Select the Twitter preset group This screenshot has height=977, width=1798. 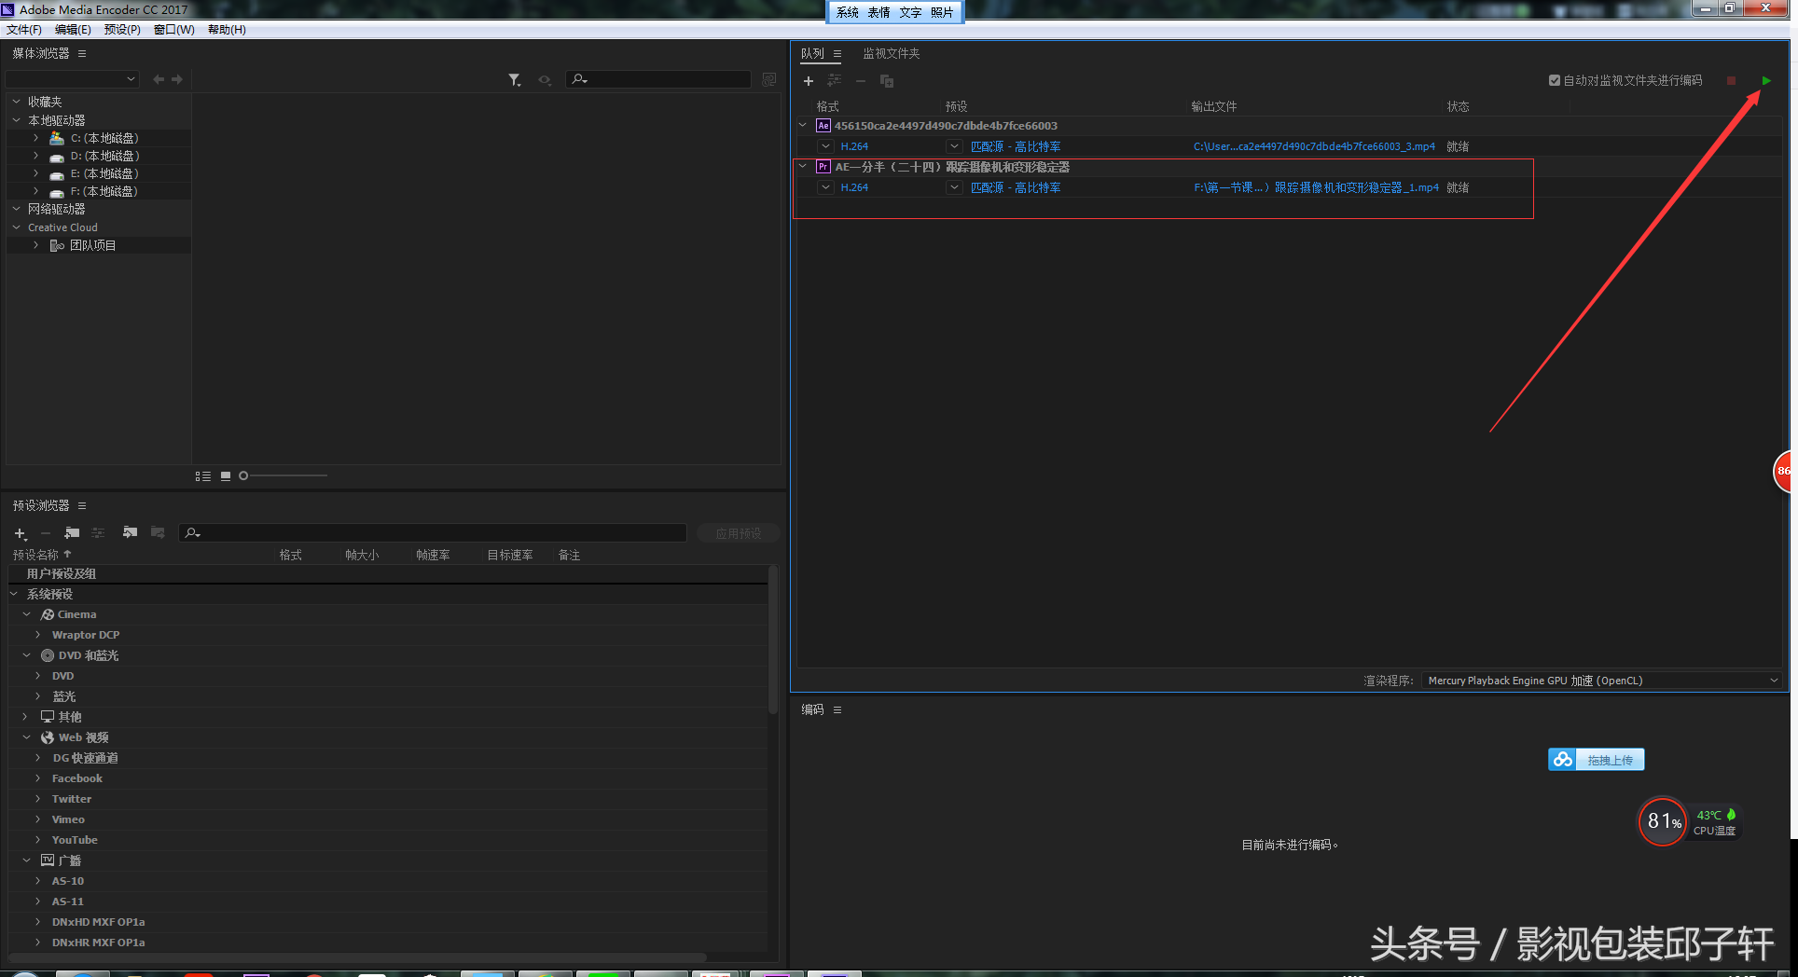pyautogui.click(x=72, y=799)
